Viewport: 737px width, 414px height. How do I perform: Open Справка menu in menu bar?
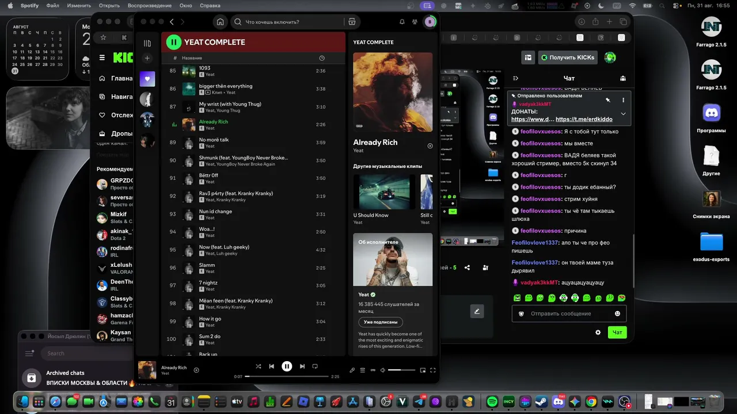210,5
